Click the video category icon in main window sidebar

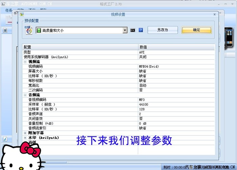[5, 30]
